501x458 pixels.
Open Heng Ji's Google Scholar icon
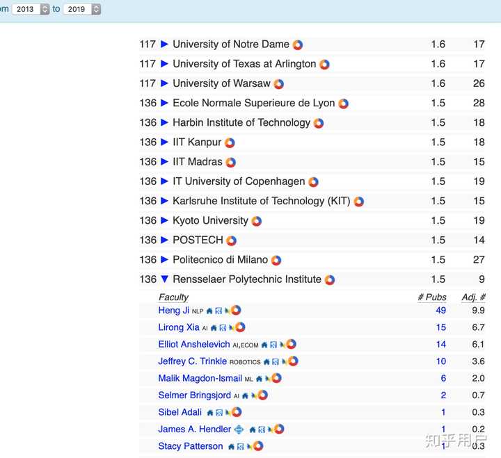[218, 311]
